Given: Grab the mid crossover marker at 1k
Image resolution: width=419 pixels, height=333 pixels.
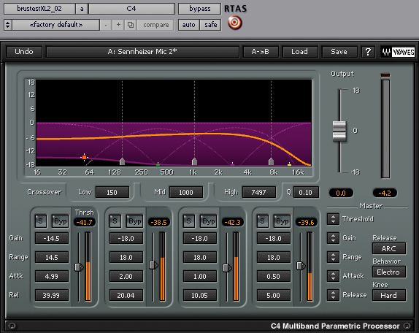Looking at the screenshot, I should tap(194, 161).
